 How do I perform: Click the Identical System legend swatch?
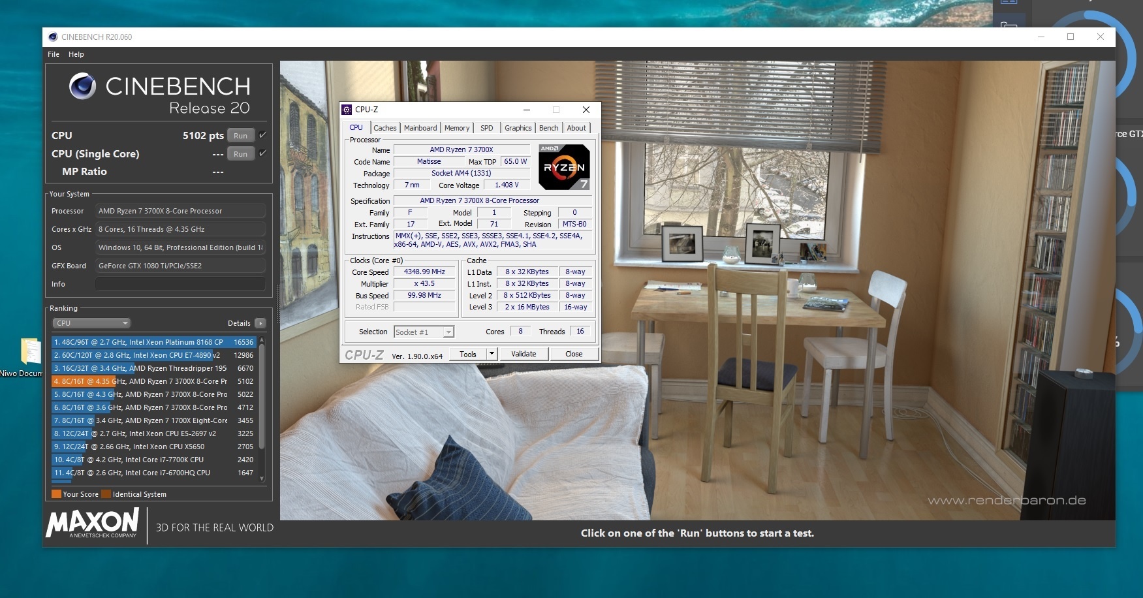pos(106,494)
